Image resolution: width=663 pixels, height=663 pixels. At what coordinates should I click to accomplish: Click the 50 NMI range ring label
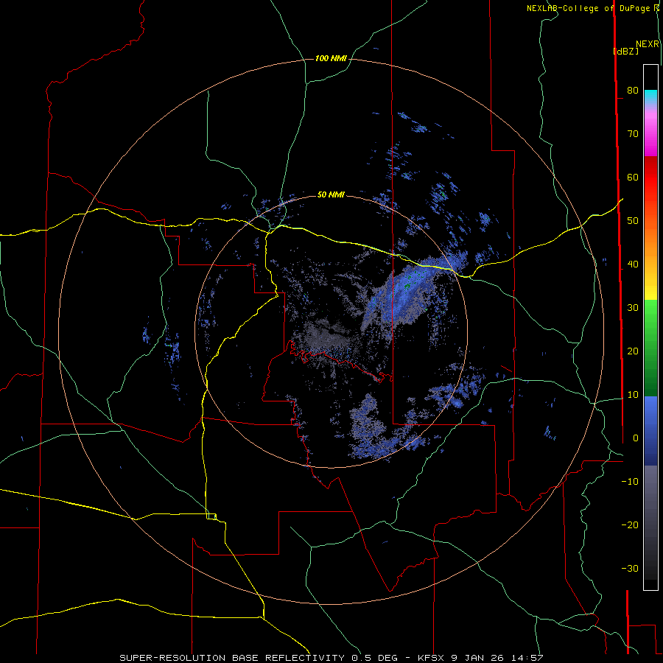pyautogui.click(x=331, y=194)
